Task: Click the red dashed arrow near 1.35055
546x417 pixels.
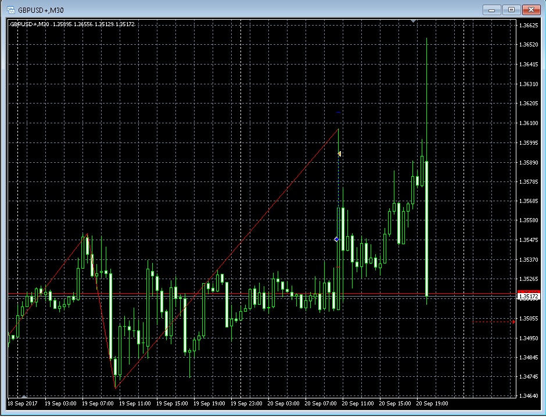Action: click(493, 322)
